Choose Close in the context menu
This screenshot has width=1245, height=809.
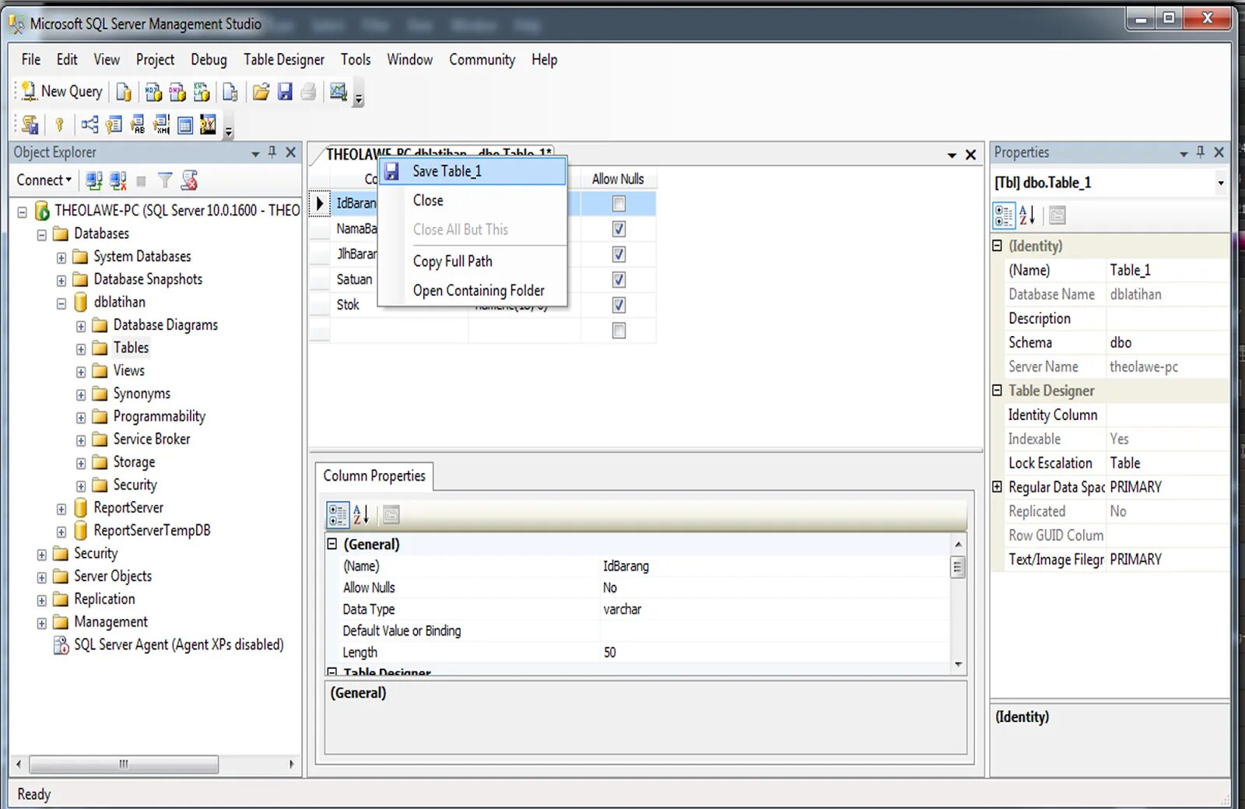coord(472,201)
